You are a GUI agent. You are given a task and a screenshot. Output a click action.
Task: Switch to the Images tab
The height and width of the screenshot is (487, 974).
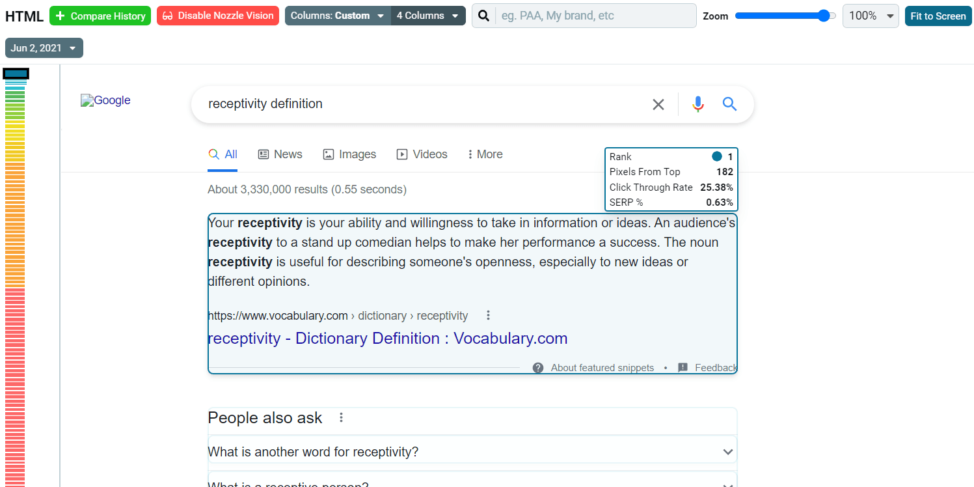(349, 155)
